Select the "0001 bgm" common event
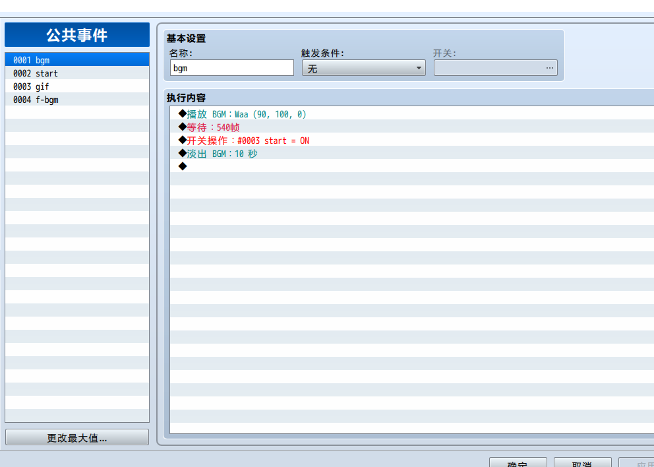 [77, 59]
